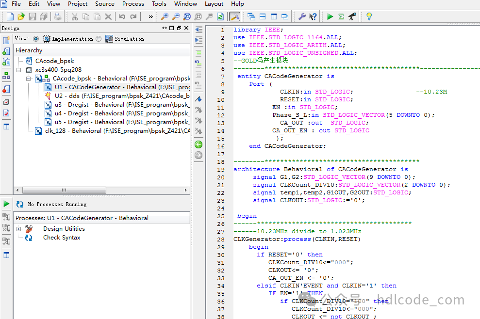Click the Cascade windows icon
The image size is (480, 319).
point(251,16)
